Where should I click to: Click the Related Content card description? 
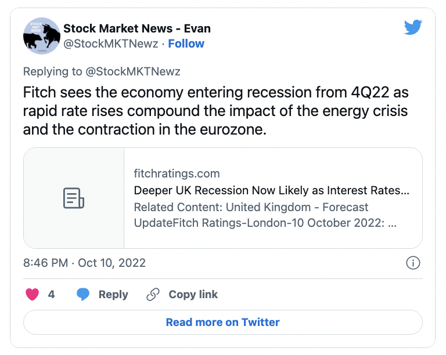click(x=265, y=215)
